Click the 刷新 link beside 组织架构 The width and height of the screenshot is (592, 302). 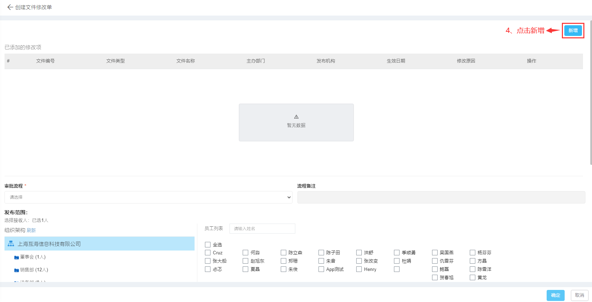point(31,230)
